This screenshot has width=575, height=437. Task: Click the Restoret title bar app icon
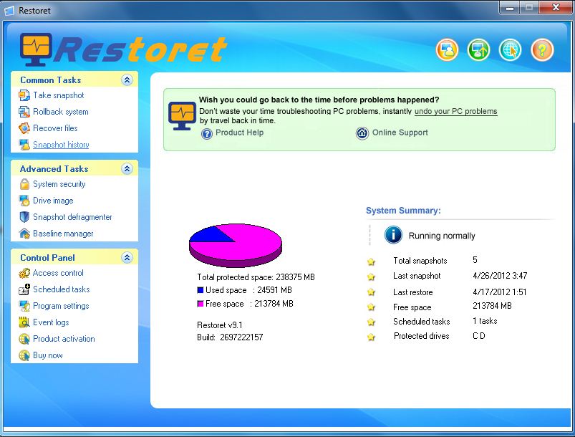pos(9,11)
